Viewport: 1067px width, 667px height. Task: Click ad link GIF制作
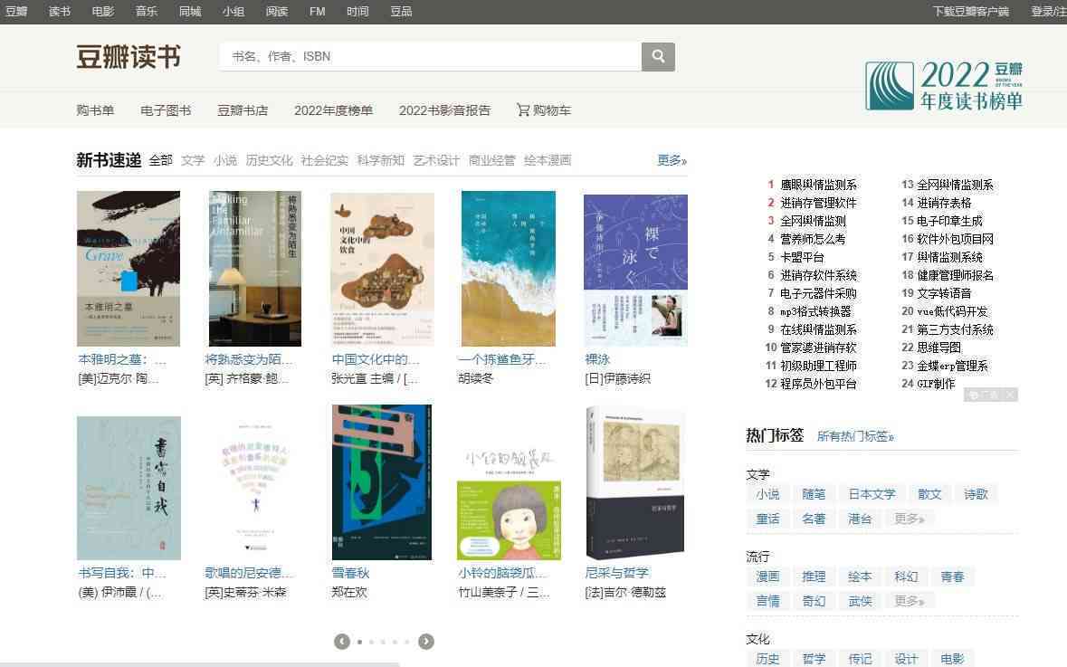(936, 383)
